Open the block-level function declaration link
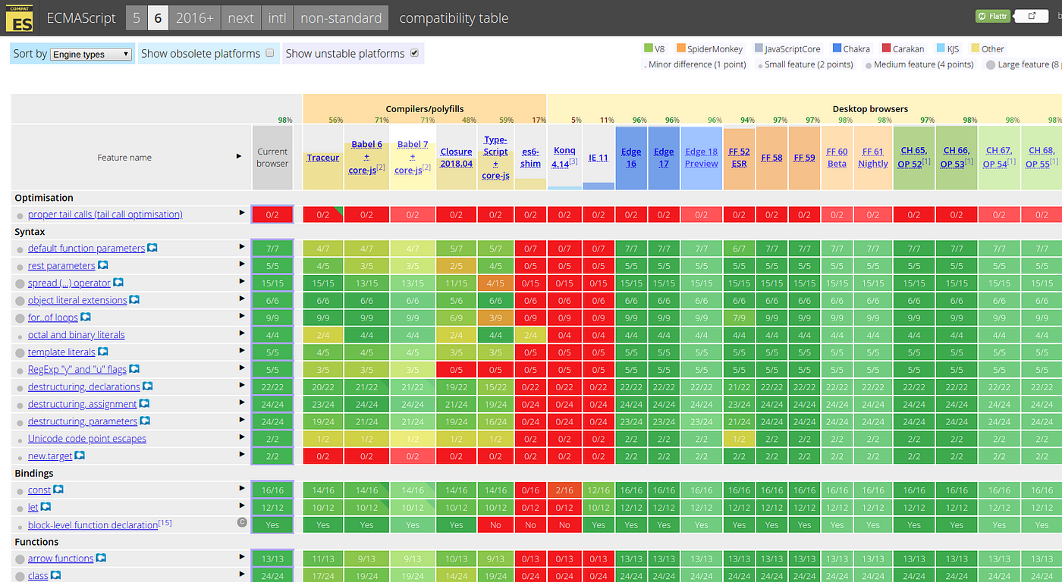Viewport: 1062px width, 582px height. (x=93, y=525)
